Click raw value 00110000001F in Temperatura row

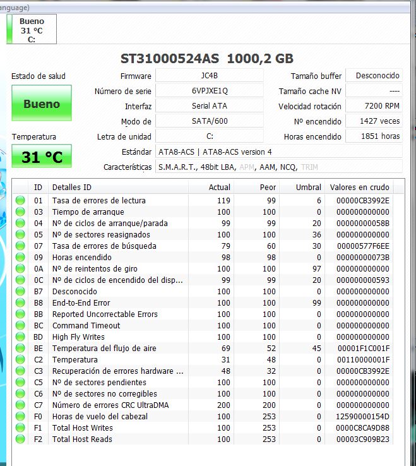point(363,360)
